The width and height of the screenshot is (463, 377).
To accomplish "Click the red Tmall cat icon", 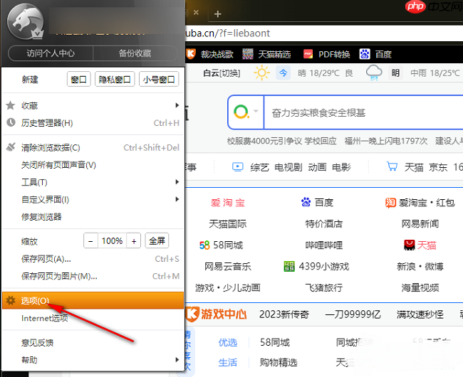I will (x=410, y=245).
